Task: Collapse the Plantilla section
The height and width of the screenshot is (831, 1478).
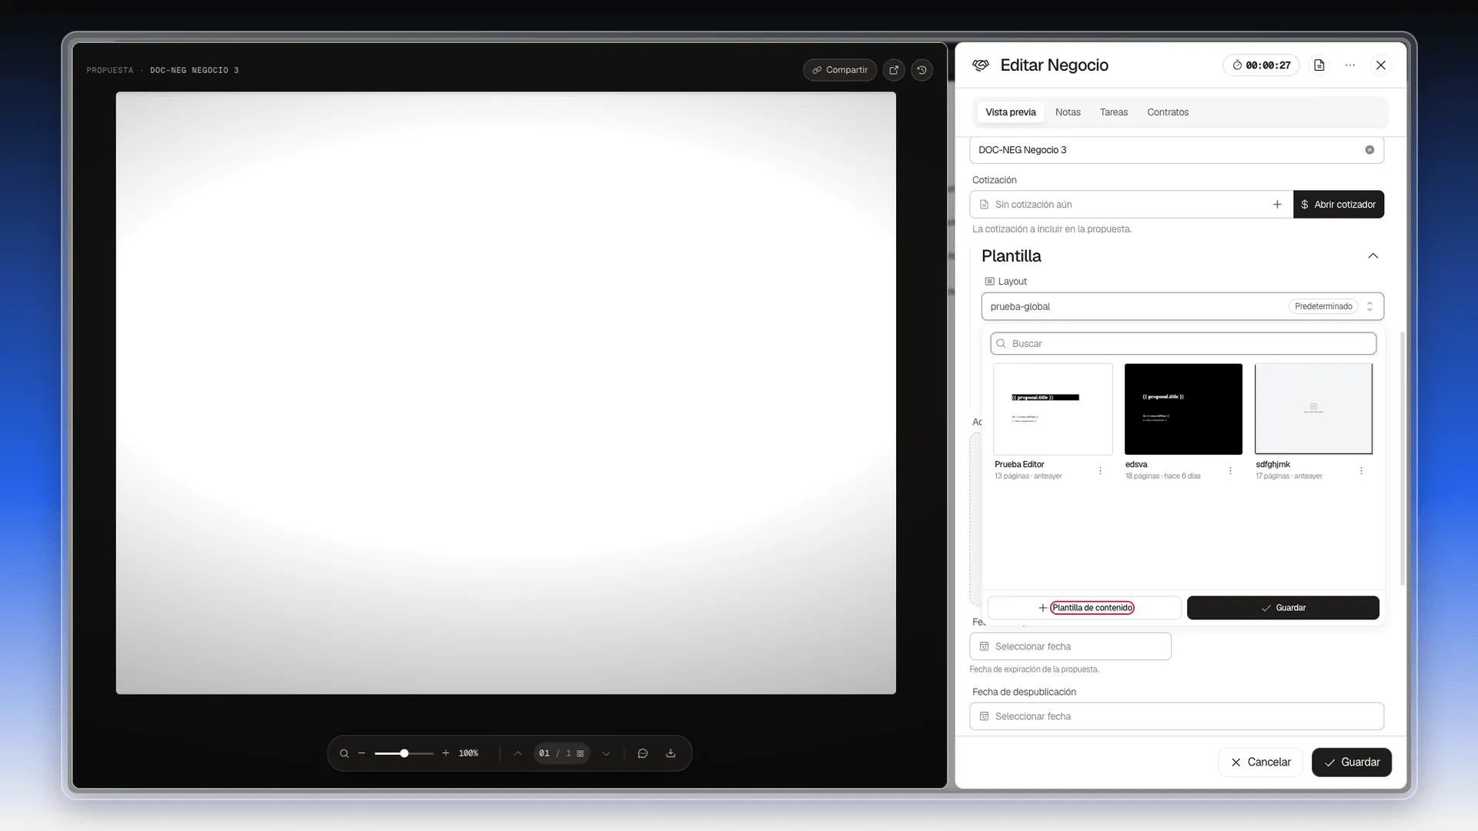Action: click(1373, 256)
